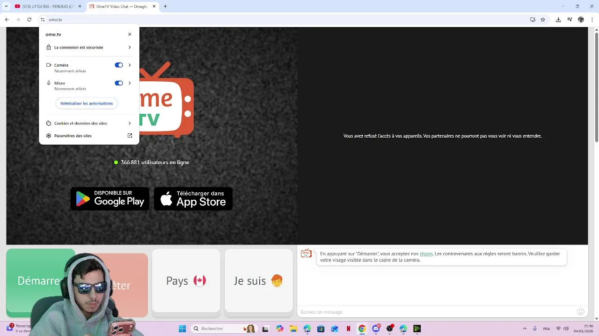This screenshot has width=599, height=336.
Task: Open Paramètres des sites
Action: point(89,136)
